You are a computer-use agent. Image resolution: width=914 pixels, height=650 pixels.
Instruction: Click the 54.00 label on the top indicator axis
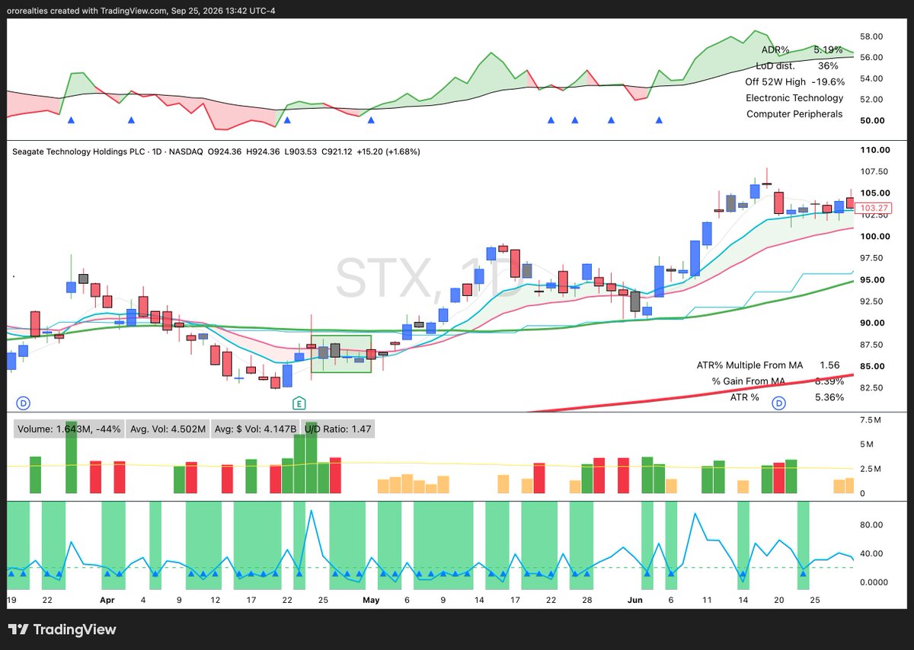pos(873,78)
